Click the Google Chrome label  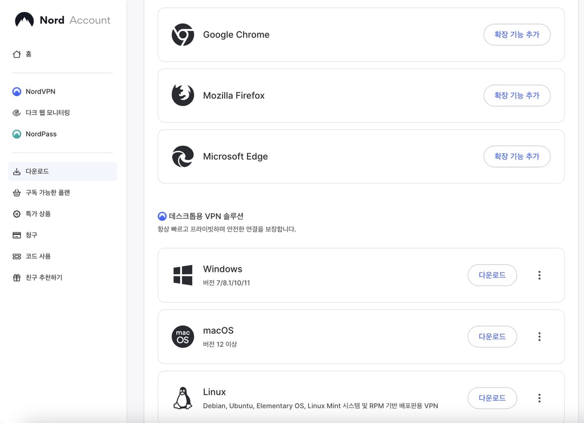click(236, 35)
